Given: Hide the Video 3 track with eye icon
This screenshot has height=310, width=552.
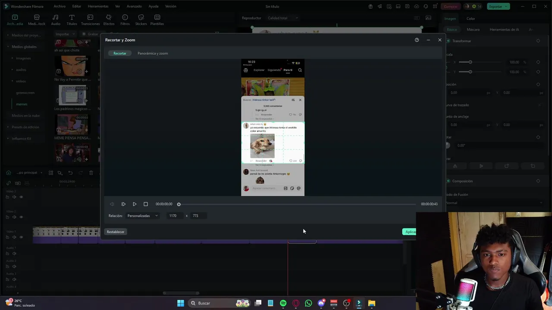Looking at the screenshot, I should pos(21,197).
